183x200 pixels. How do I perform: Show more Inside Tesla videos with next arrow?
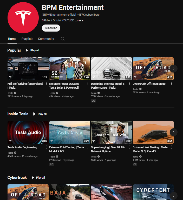[174, 132]
